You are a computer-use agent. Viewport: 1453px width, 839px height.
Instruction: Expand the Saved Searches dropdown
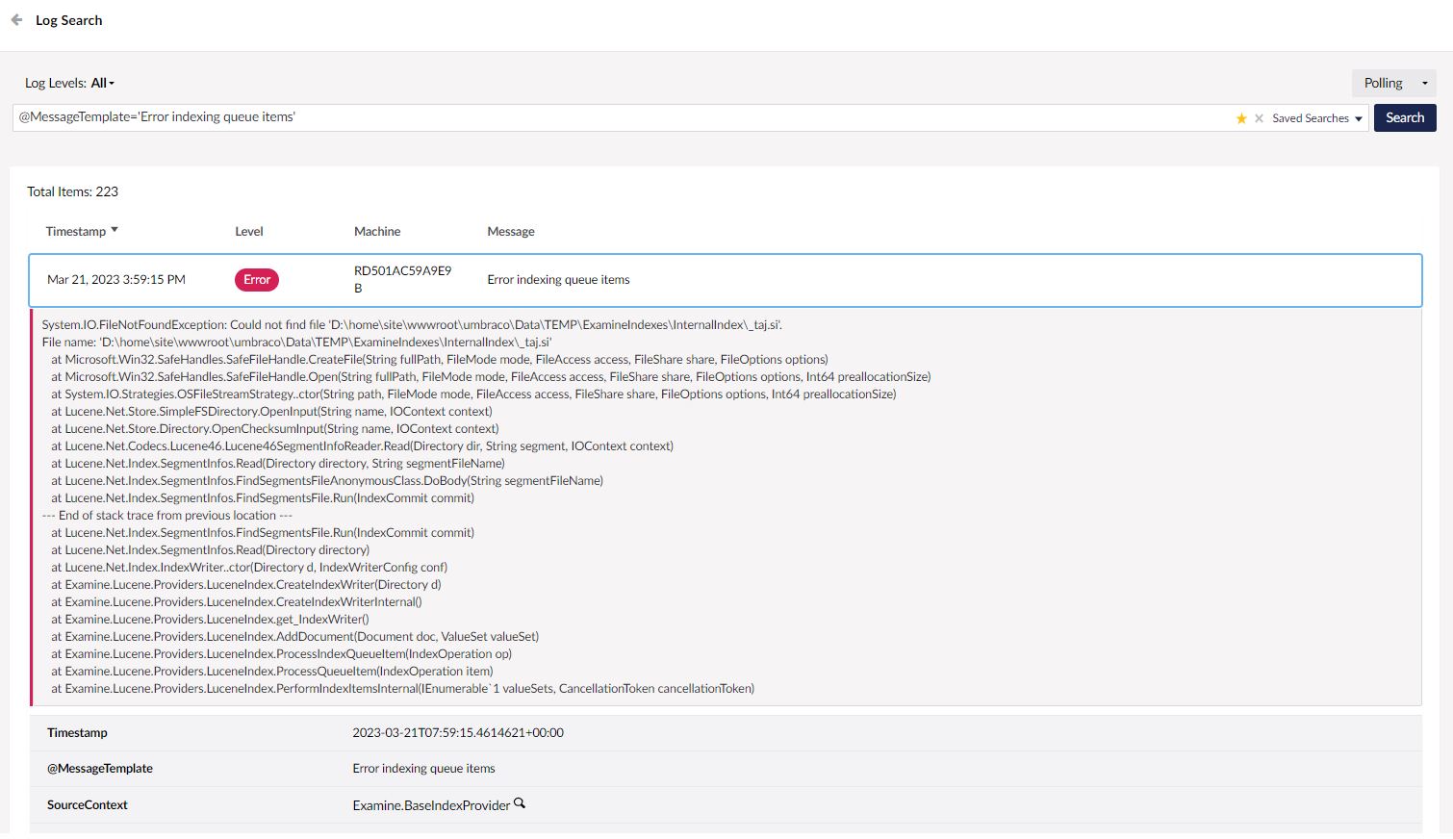1317,118
